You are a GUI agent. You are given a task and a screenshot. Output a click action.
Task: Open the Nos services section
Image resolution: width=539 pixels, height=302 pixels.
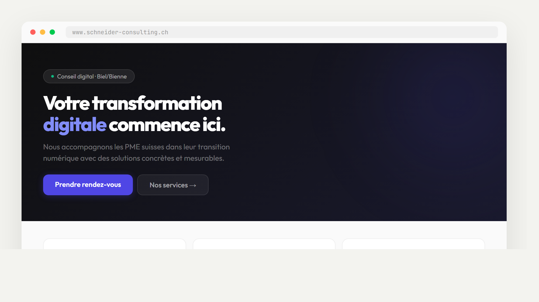tap(173, 185)
